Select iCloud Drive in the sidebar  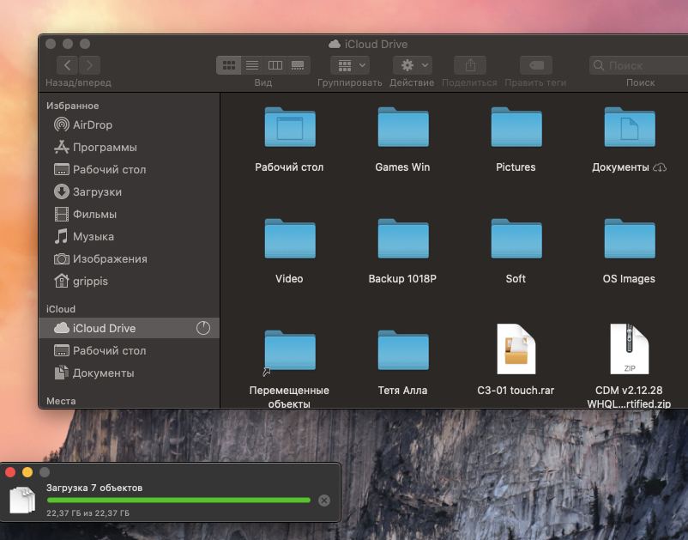click(130, 328)
